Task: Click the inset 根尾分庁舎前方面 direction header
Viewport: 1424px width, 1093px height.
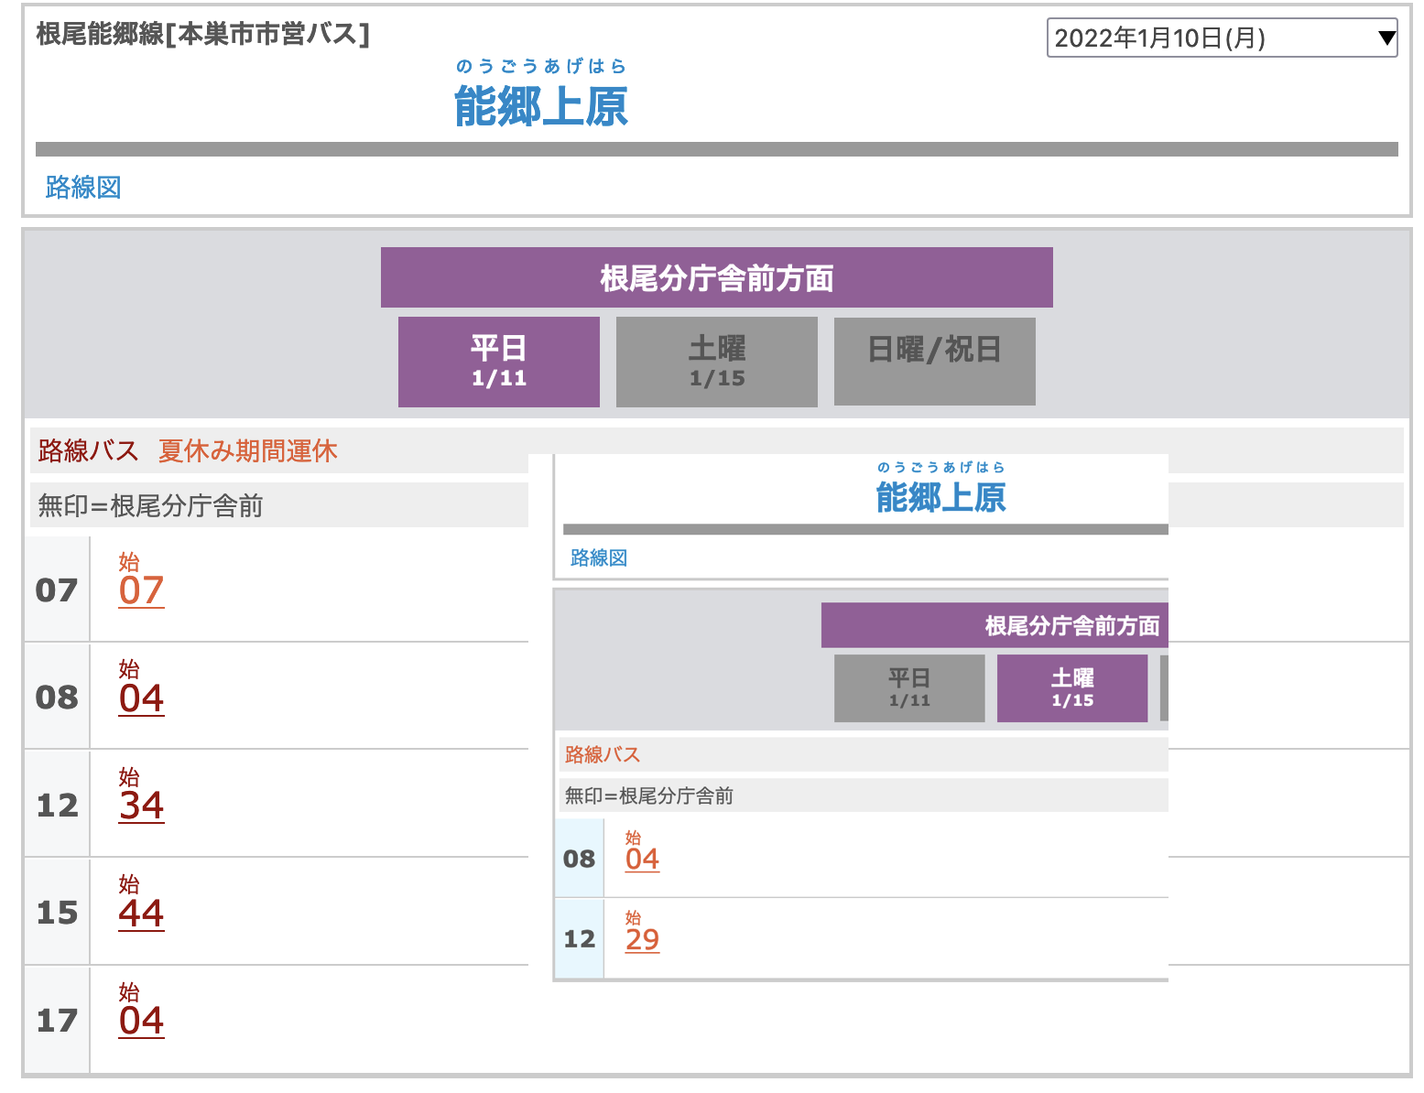Action: [x=1071, y=626]
